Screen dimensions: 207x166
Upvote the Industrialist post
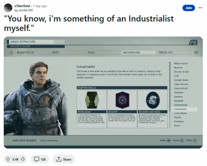(8, 159)
